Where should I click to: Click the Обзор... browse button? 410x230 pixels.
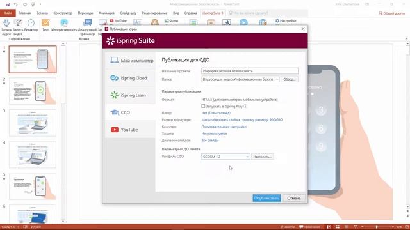click(x=290, y=79)
